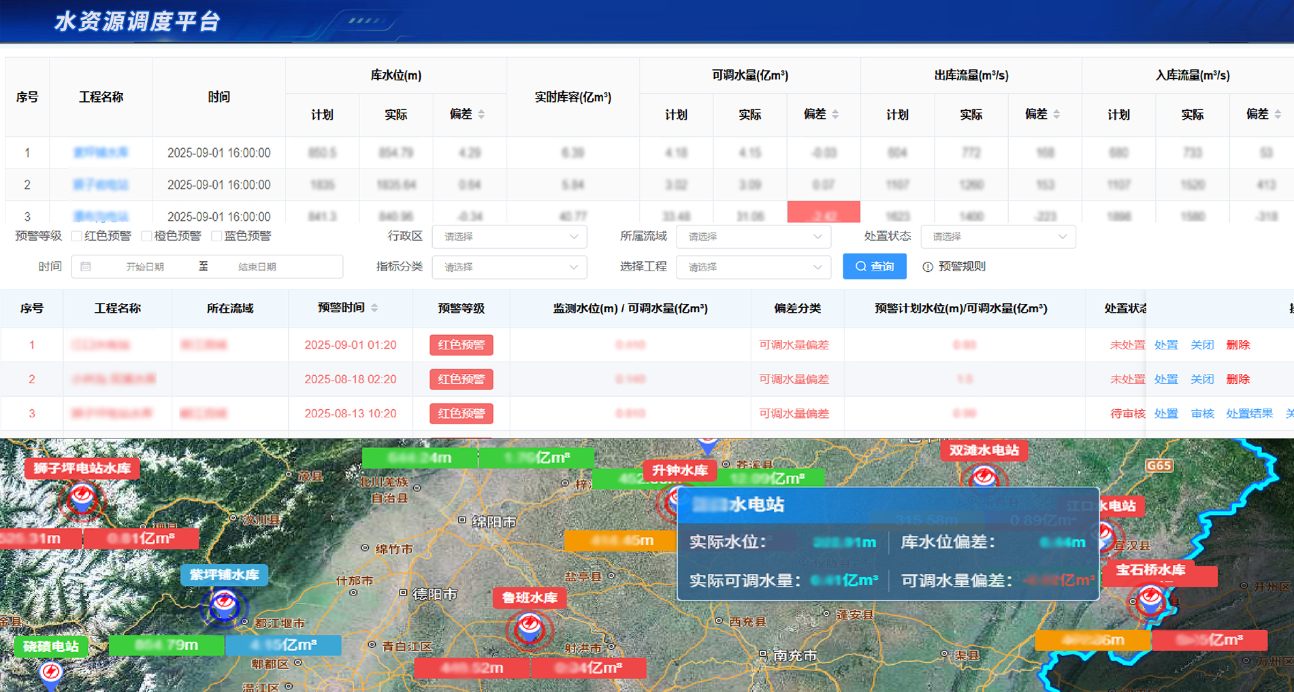Click 关闭 in alert row 2
Screen dimensions: 1294x692
click(x=1202, y=379)
